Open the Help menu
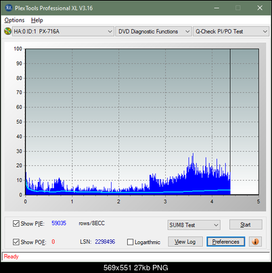 [x=37, y=20]
